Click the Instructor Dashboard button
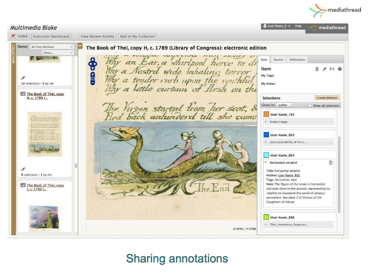Screen dimensions: 368x276 click(51, 36)
